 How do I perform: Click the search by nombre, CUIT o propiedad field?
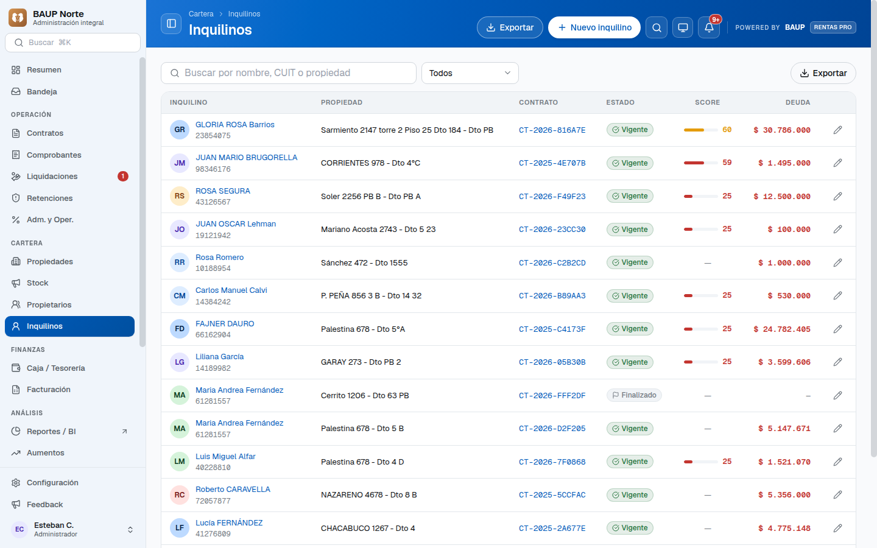point(289,73)
